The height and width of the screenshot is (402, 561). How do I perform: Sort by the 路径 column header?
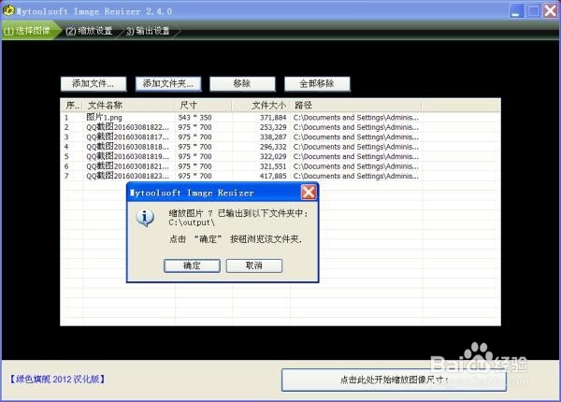356,106
